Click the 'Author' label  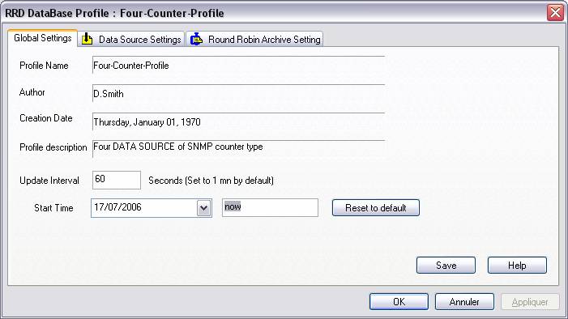[32, 92]
